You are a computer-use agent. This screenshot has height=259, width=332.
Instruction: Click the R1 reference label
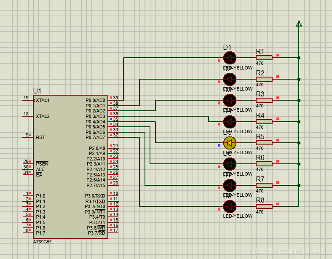coord(260,51)
